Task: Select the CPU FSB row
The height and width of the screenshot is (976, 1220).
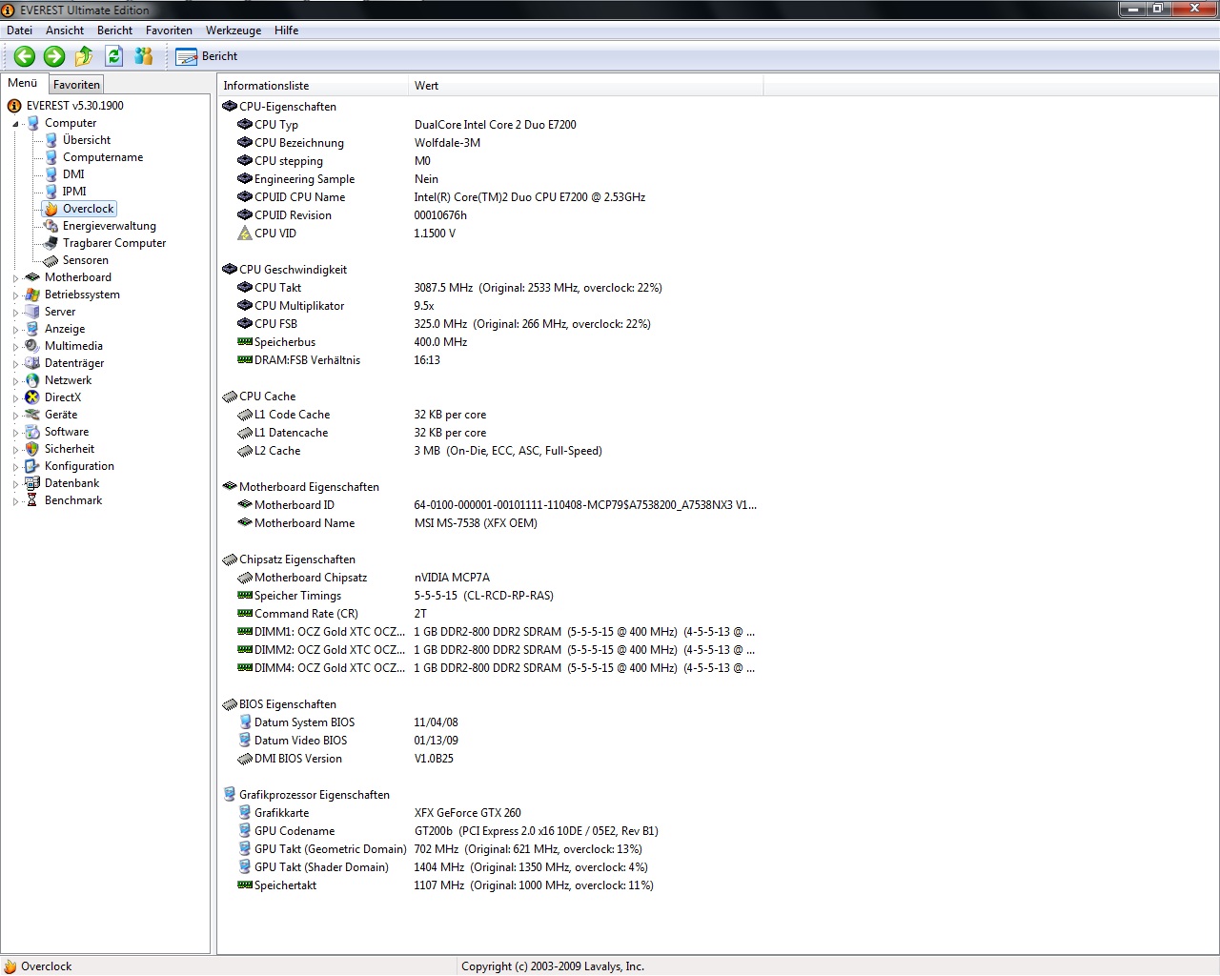Action: [489, 324]
